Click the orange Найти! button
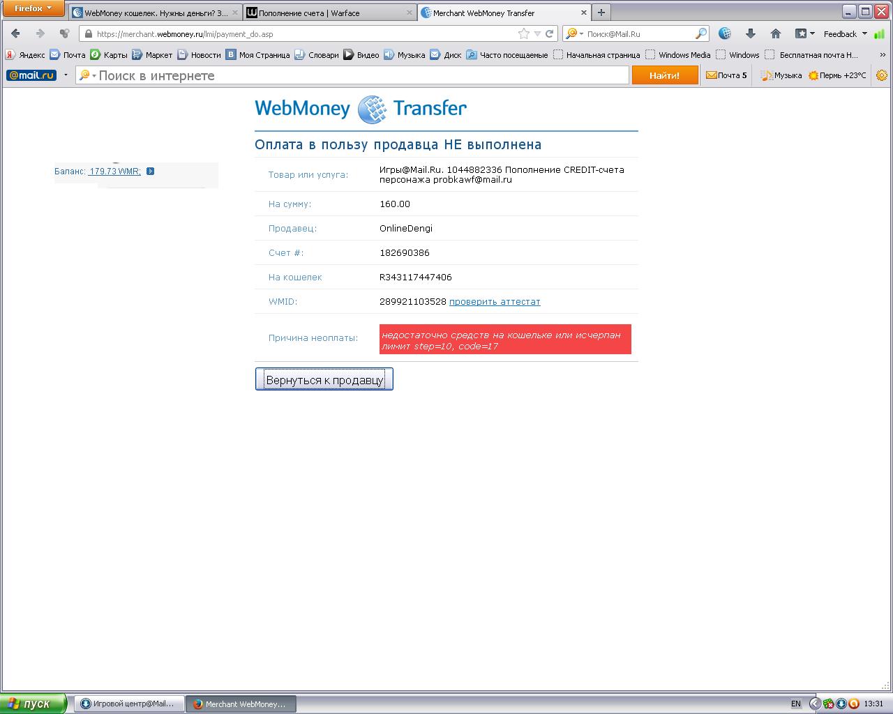893x714 pixels. click(x=665, y=75)
